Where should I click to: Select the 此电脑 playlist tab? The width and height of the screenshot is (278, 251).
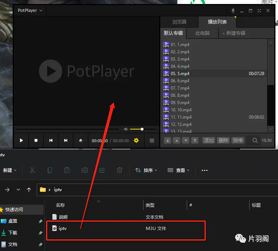(x=202, y=33)
